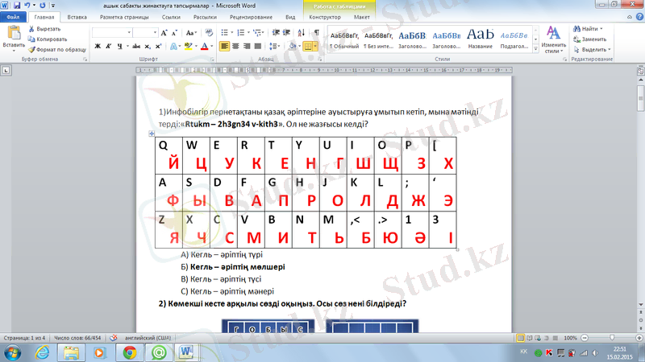This screenshot has width=645, height=362.
Task: Click the Cut (Вырезать) scissors icon
Action: point(31,28)
